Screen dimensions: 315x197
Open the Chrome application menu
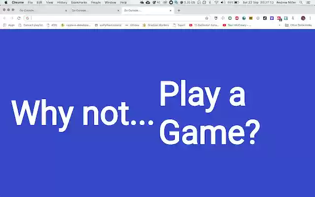[18, 2]
